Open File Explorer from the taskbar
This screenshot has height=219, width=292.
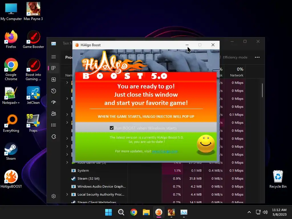pyautogui.click(x=146, y=212)
